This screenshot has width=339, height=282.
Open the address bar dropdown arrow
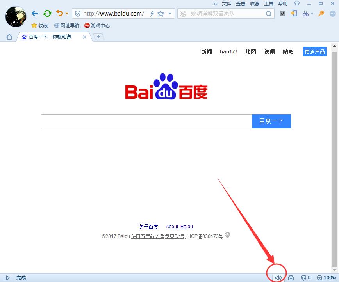170,14
